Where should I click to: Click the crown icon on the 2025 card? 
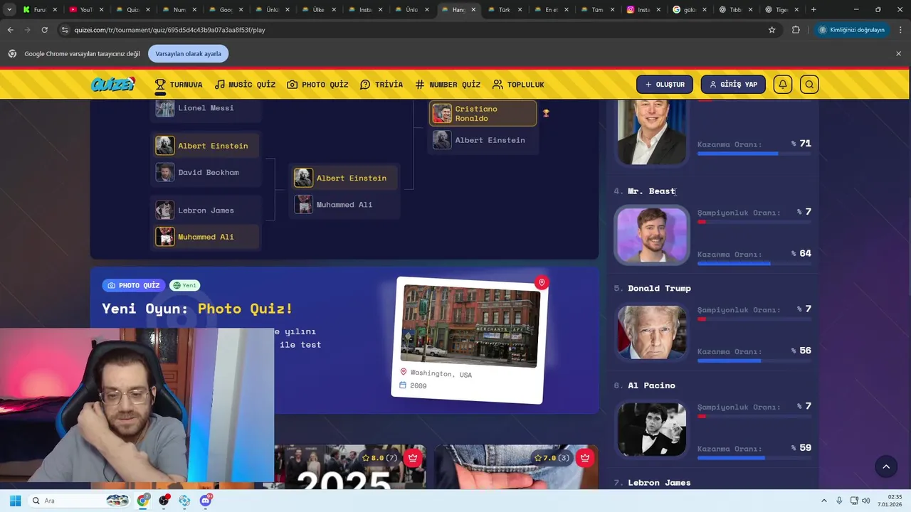pyautogui.click(x=414, y=458)
